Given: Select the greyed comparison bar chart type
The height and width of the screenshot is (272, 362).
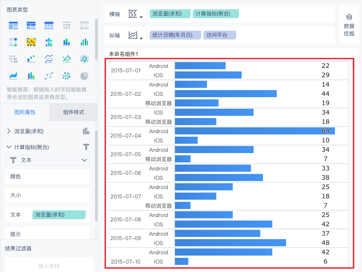Looking at the screenshot, I should coord(13,59).
